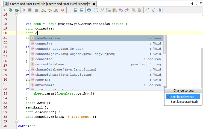Collapse the fold marker at line 39
203x129 pixels.
[16, 121]
